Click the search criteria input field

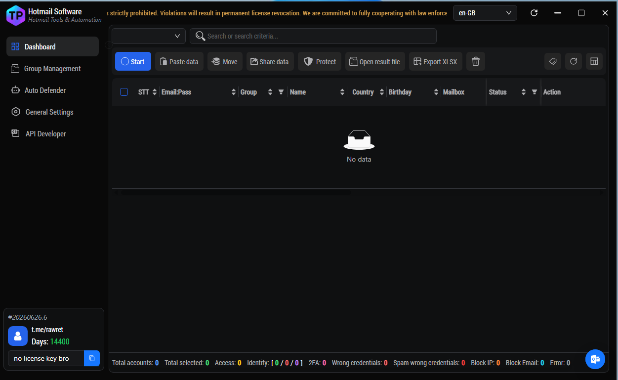(x=313, y=36)
